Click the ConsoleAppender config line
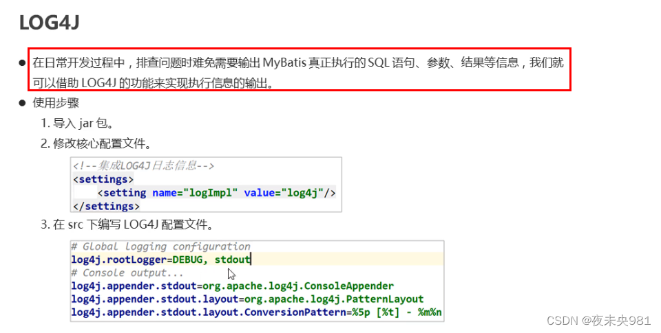 tap(232, 286)
